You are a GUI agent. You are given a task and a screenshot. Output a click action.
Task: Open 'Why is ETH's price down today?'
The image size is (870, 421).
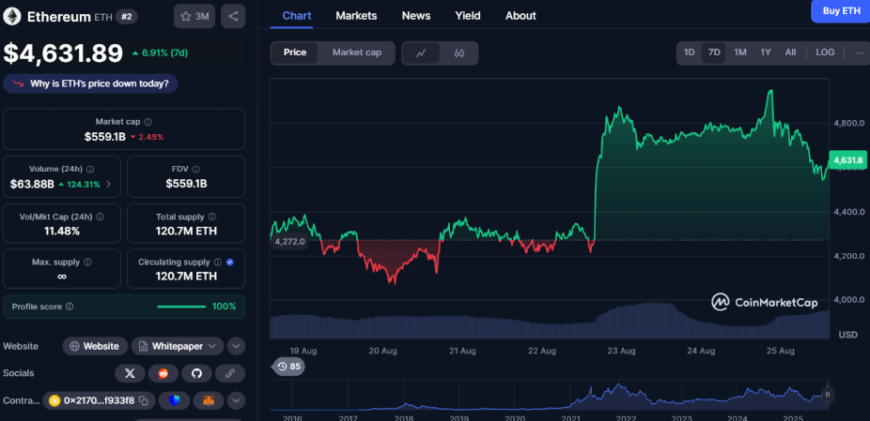click(x=91, y=83)
